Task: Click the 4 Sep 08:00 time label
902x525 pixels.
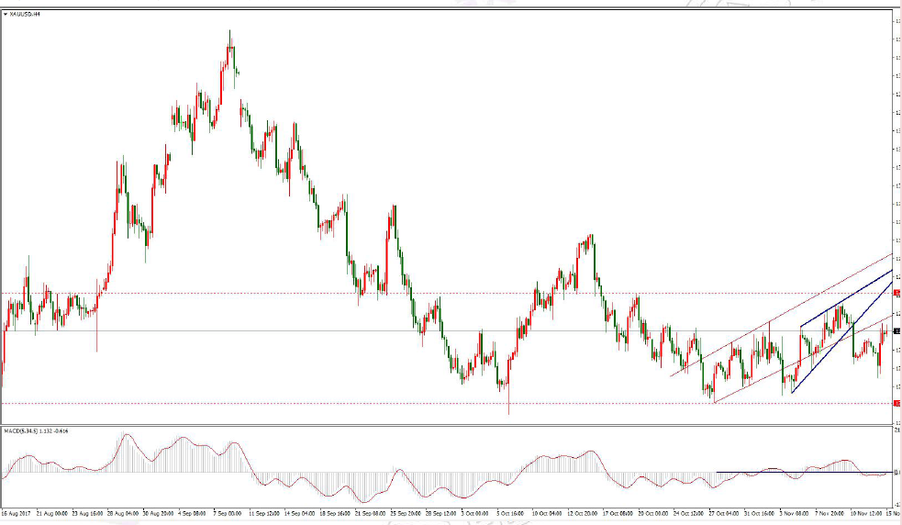Action: (x=192, y=513)
